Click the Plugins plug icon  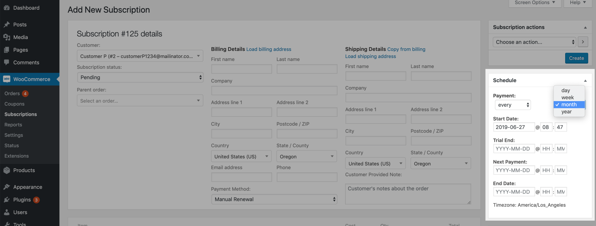[7, 200]
